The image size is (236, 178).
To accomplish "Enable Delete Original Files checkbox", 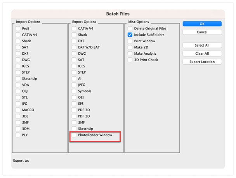I will tap(130, 28).
